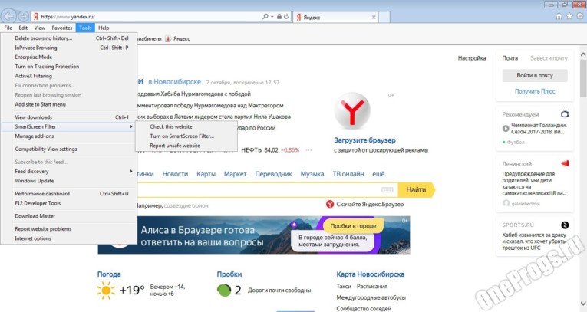
Task: Select Windows Update menu item
Action: [69, 181]
